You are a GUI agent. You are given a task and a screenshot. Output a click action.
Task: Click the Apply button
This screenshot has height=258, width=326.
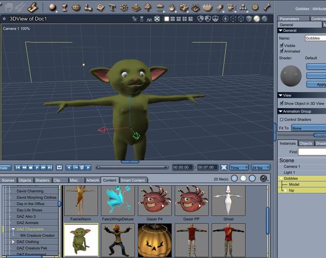click(316, 84)
